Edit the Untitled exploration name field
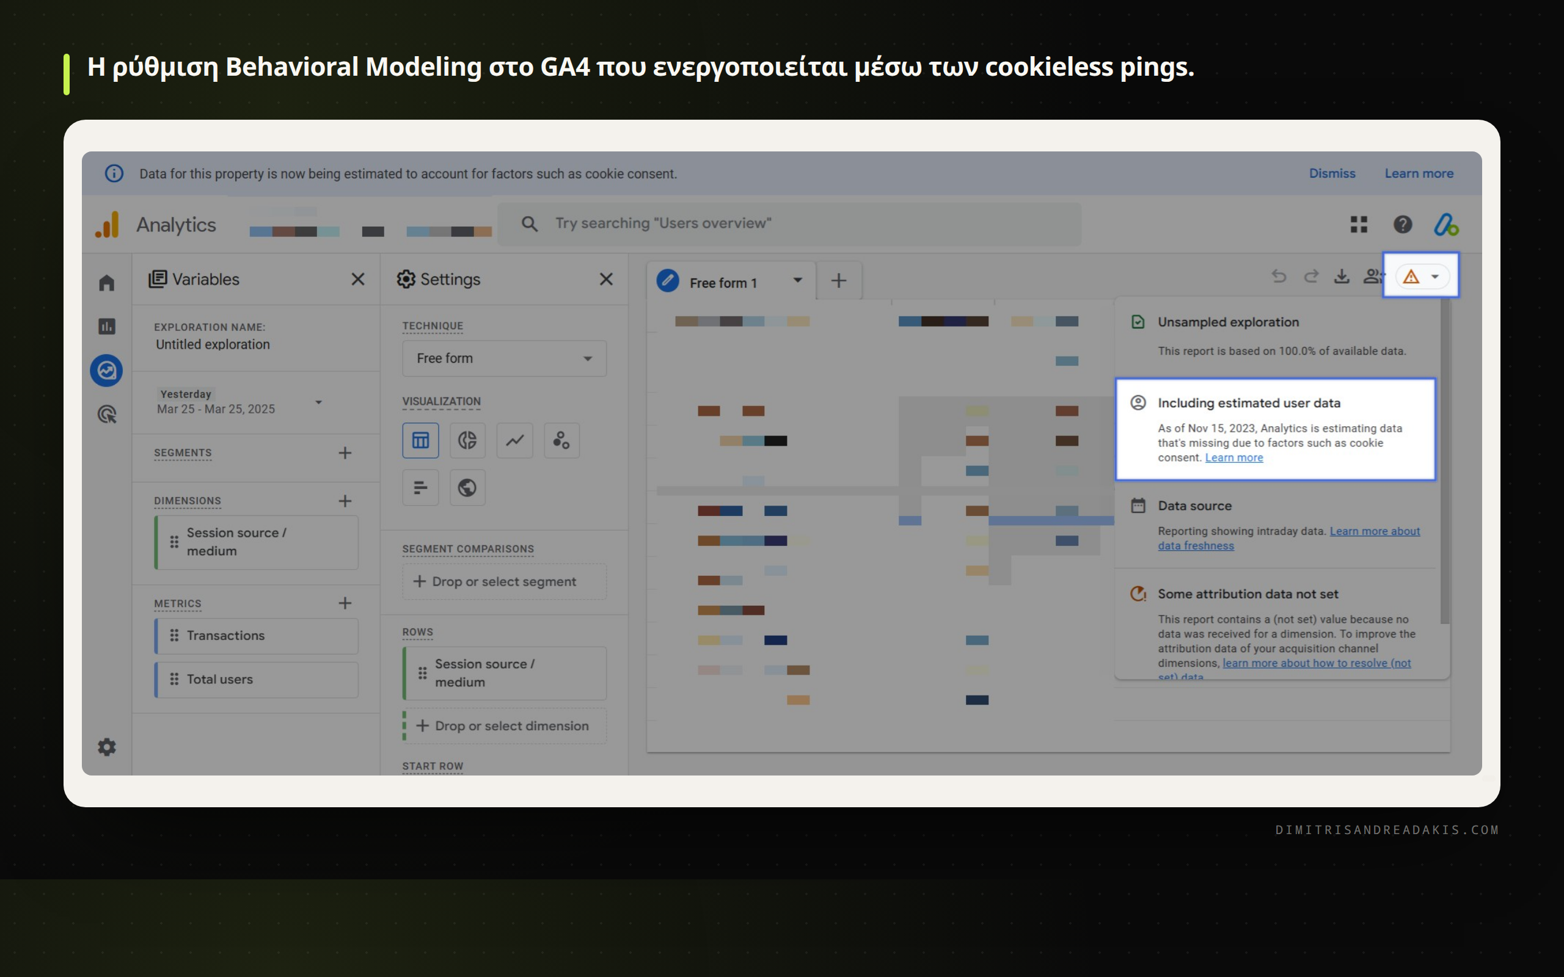This screenshot has height=977, width=1564. click(213, 345)
